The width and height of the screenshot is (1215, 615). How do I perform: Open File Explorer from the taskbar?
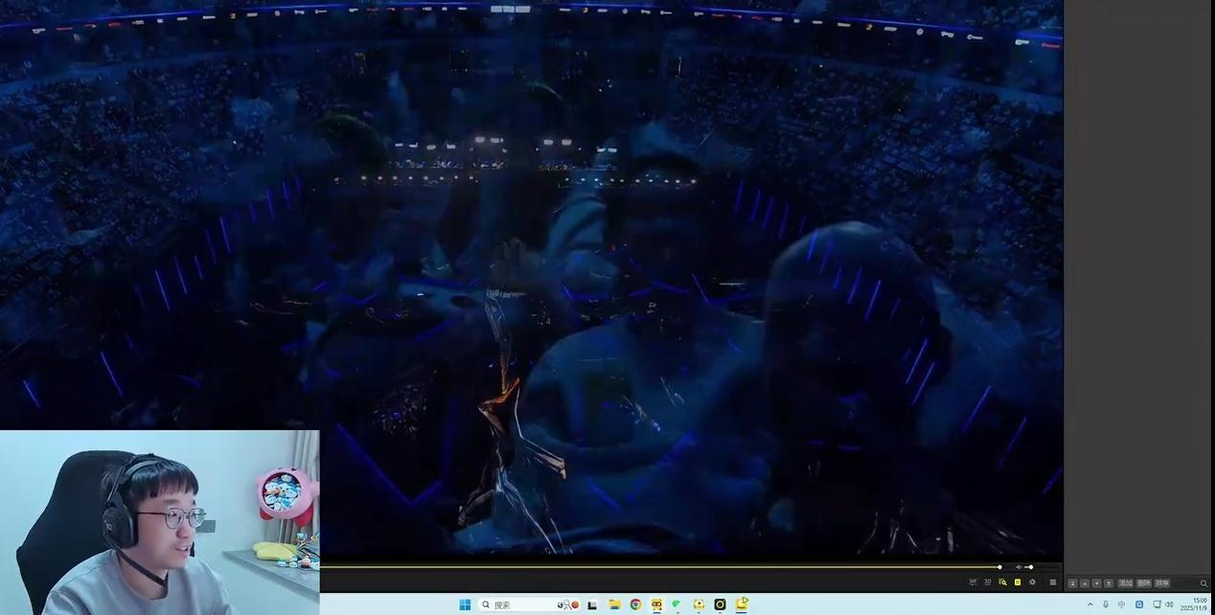tap(613, 604)
